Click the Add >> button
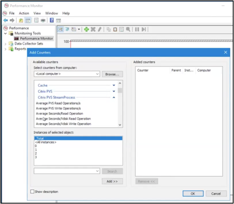234x204 pixels. (x=112, y=181)
